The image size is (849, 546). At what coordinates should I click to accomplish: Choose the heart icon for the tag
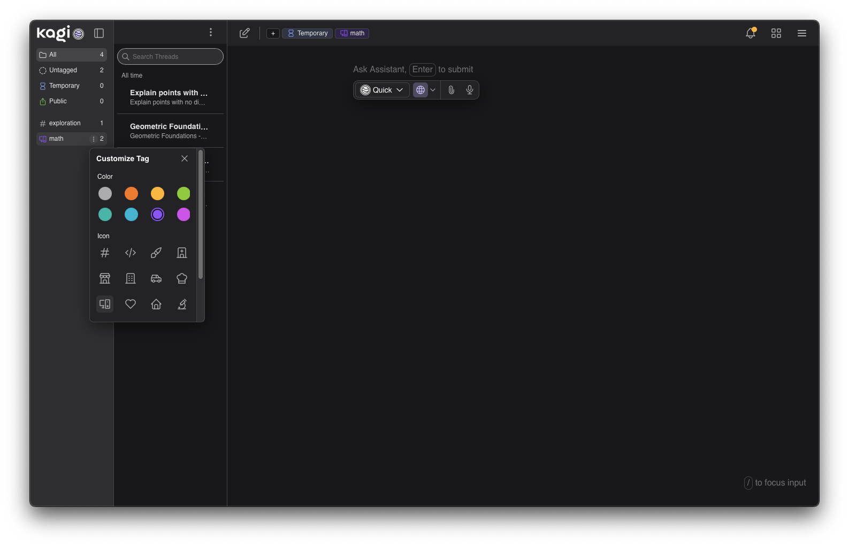[131, 304]
